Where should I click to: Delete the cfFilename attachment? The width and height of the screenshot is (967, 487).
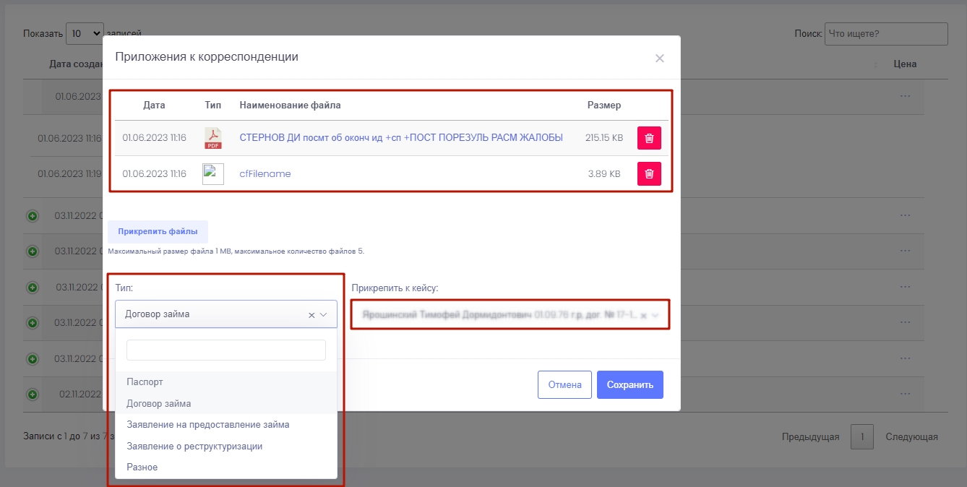[649, 174]
